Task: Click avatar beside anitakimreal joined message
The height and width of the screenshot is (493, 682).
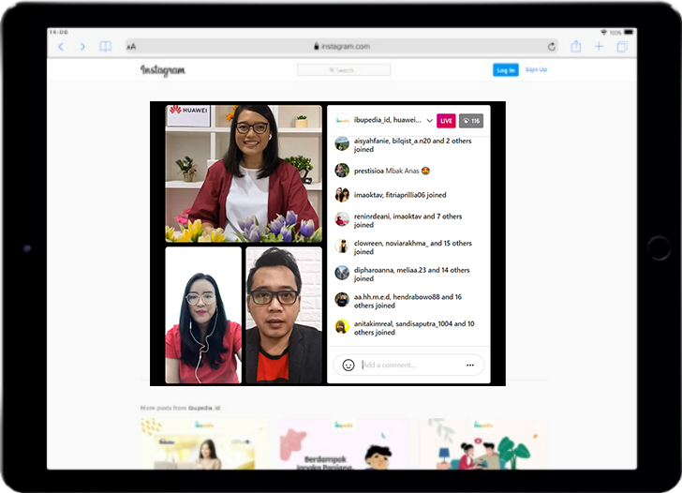Action: click(342, 326)
